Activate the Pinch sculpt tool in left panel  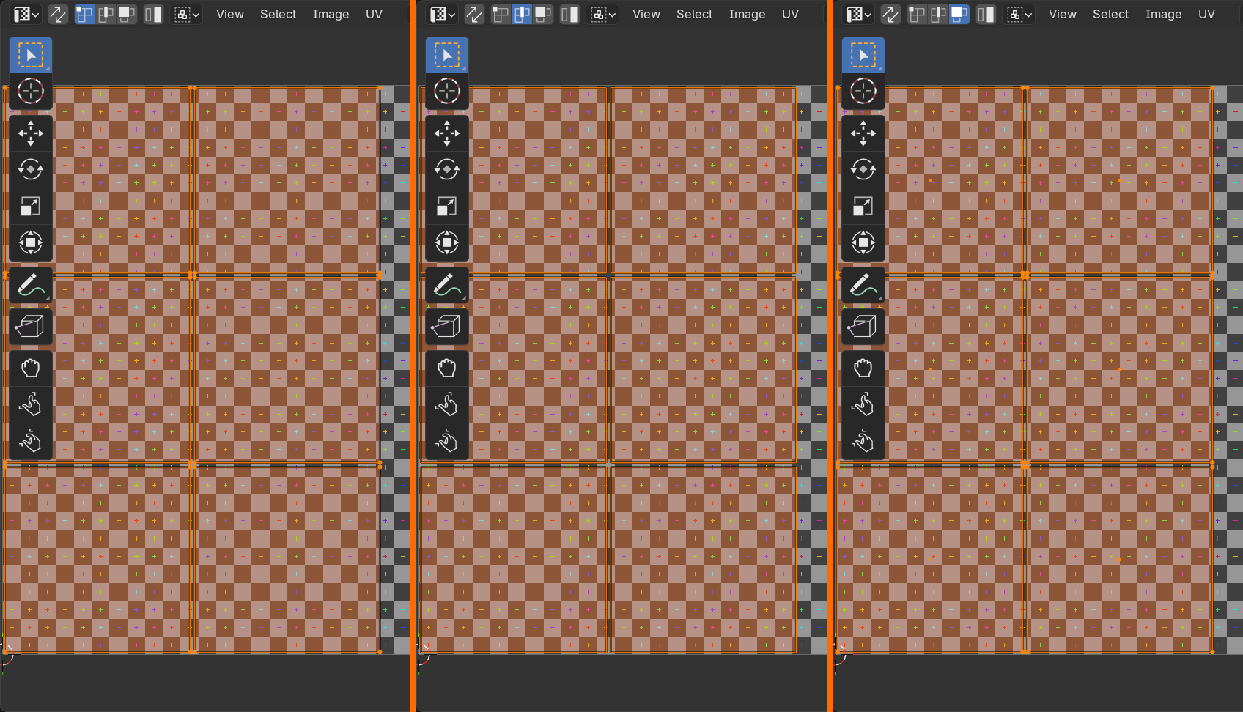pos(31,441)
